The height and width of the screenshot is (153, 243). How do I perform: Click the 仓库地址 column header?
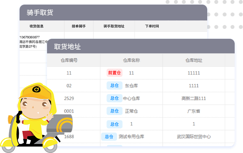click(194, 60)
